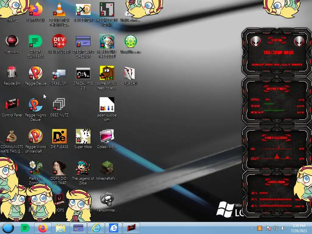
Task: Show hidden tray icons arrow
Action: point(252,228)
